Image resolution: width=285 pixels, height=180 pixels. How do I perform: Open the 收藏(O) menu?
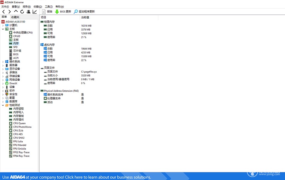[37, 7]
